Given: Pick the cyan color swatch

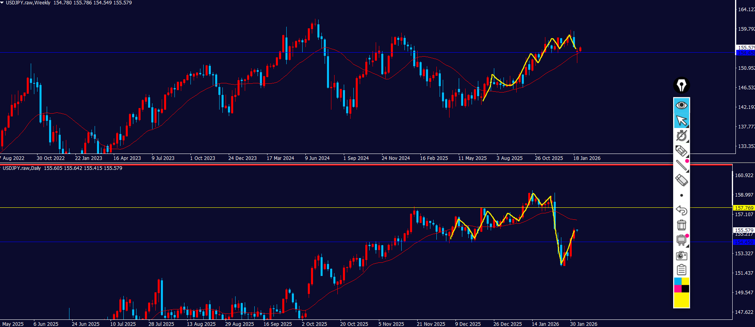Looking at the screenshot, I should coord(678,282).
